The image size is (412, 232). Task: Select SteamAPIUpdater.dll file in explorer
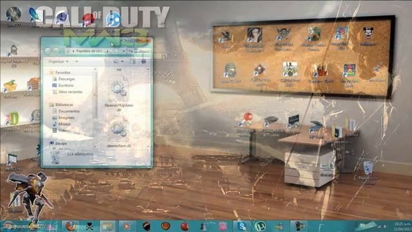(118, 93)
